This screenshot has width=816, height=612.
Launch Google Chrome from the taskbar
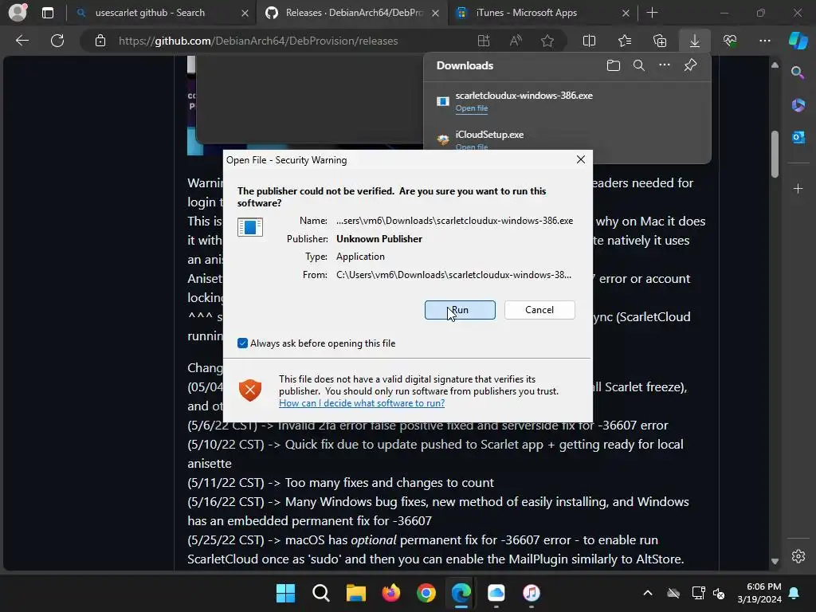426,593
